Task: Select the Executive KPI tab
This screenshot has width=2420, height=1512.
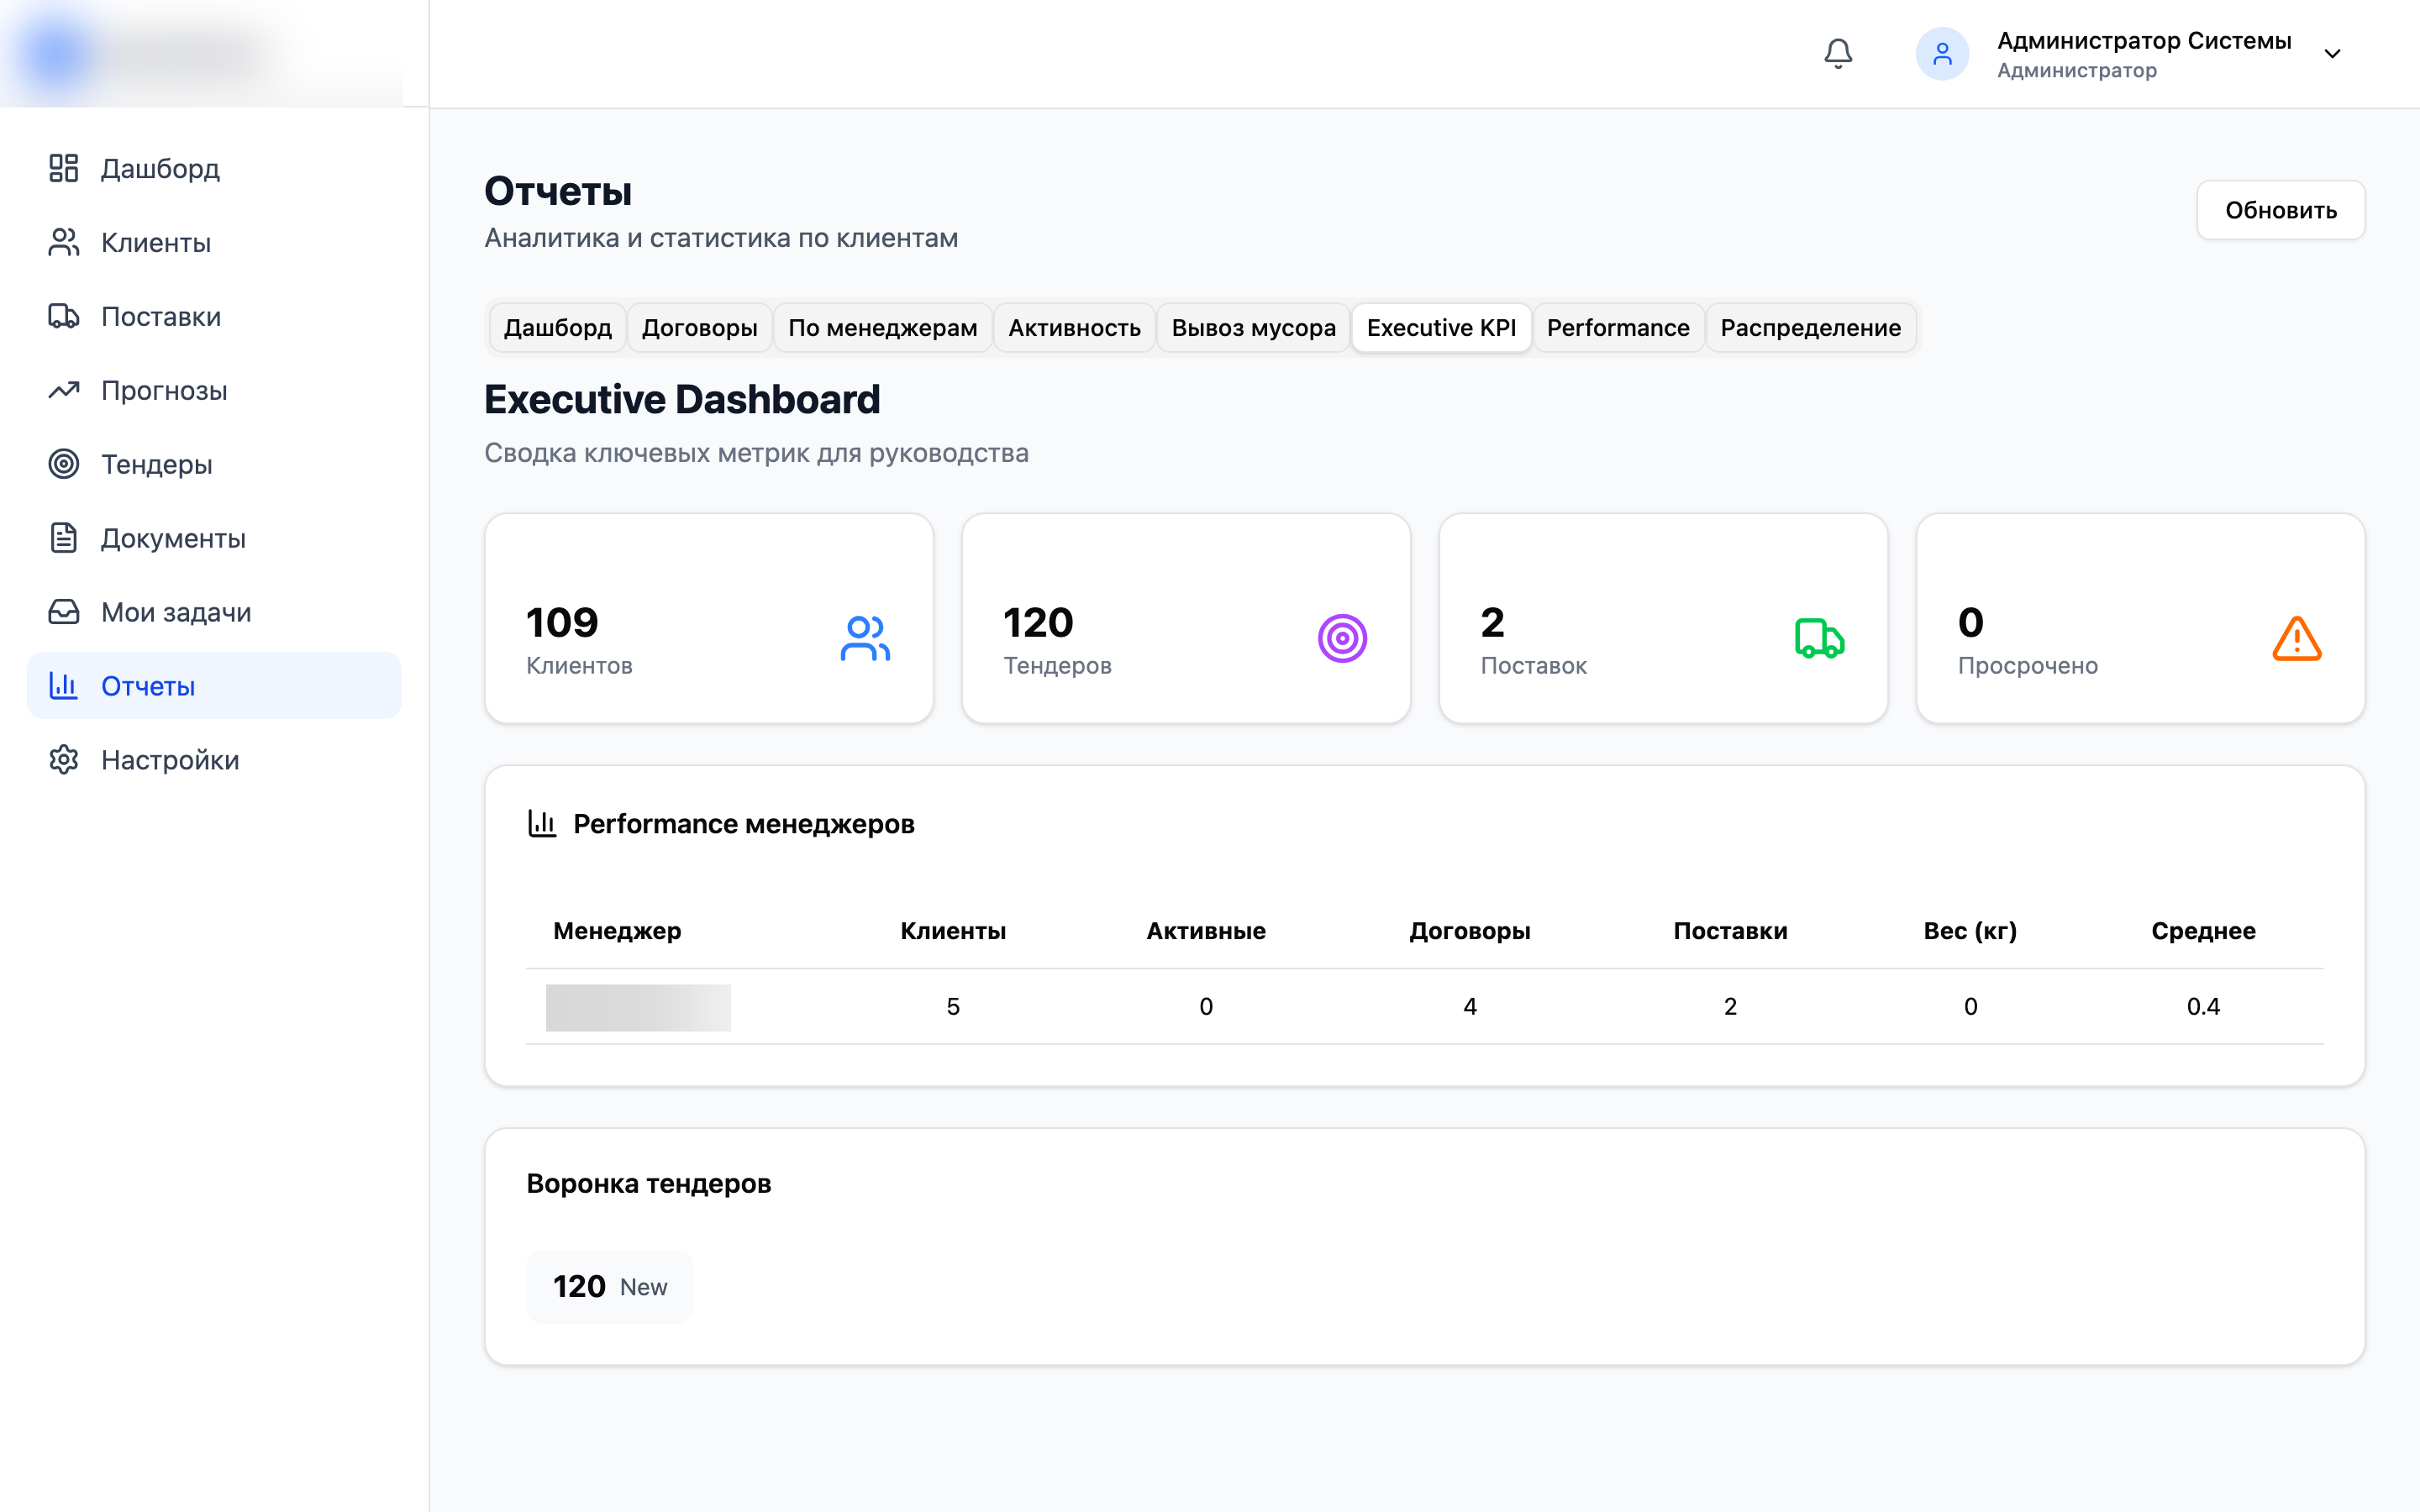Action: coord(1441,328)
